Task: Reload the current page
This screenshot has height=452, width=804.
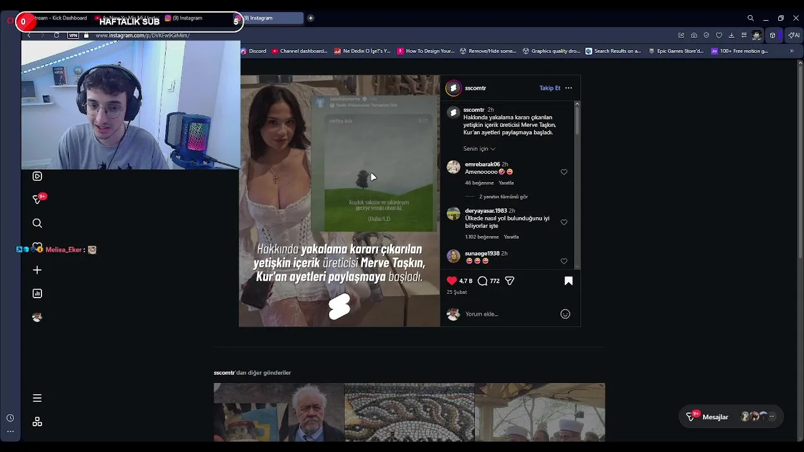Action: tap(57, 35)
